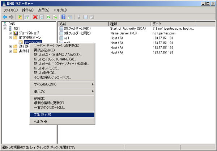Sort by the 種類 column header

[130, 24]
